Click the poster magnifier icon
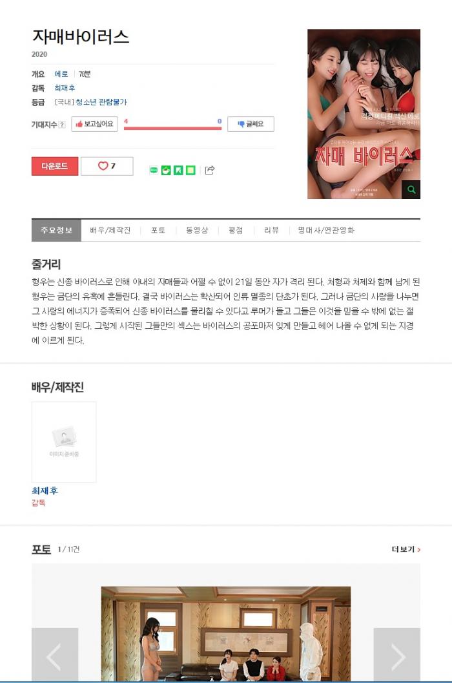Image resolution: width=452 pixels, height=683 pixels. pyautogui.click(x=411, y=189)
